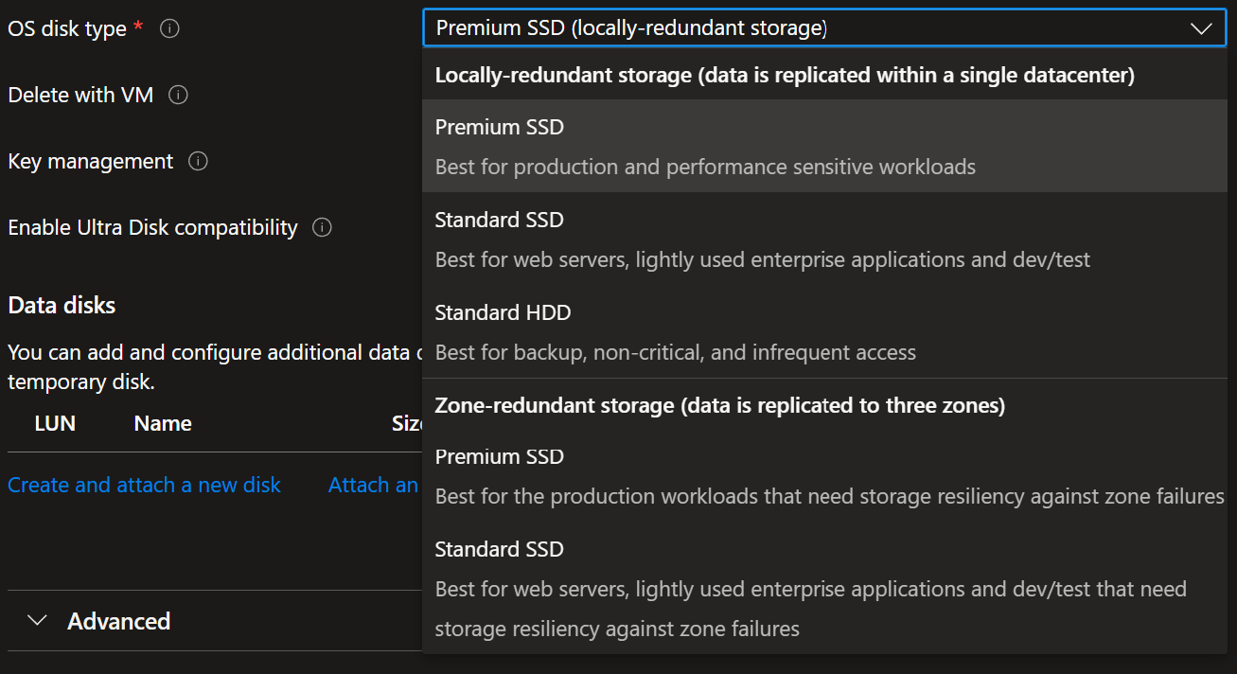
Task: Click the Locally-redundant storage group heading
Action: point(784,76)
